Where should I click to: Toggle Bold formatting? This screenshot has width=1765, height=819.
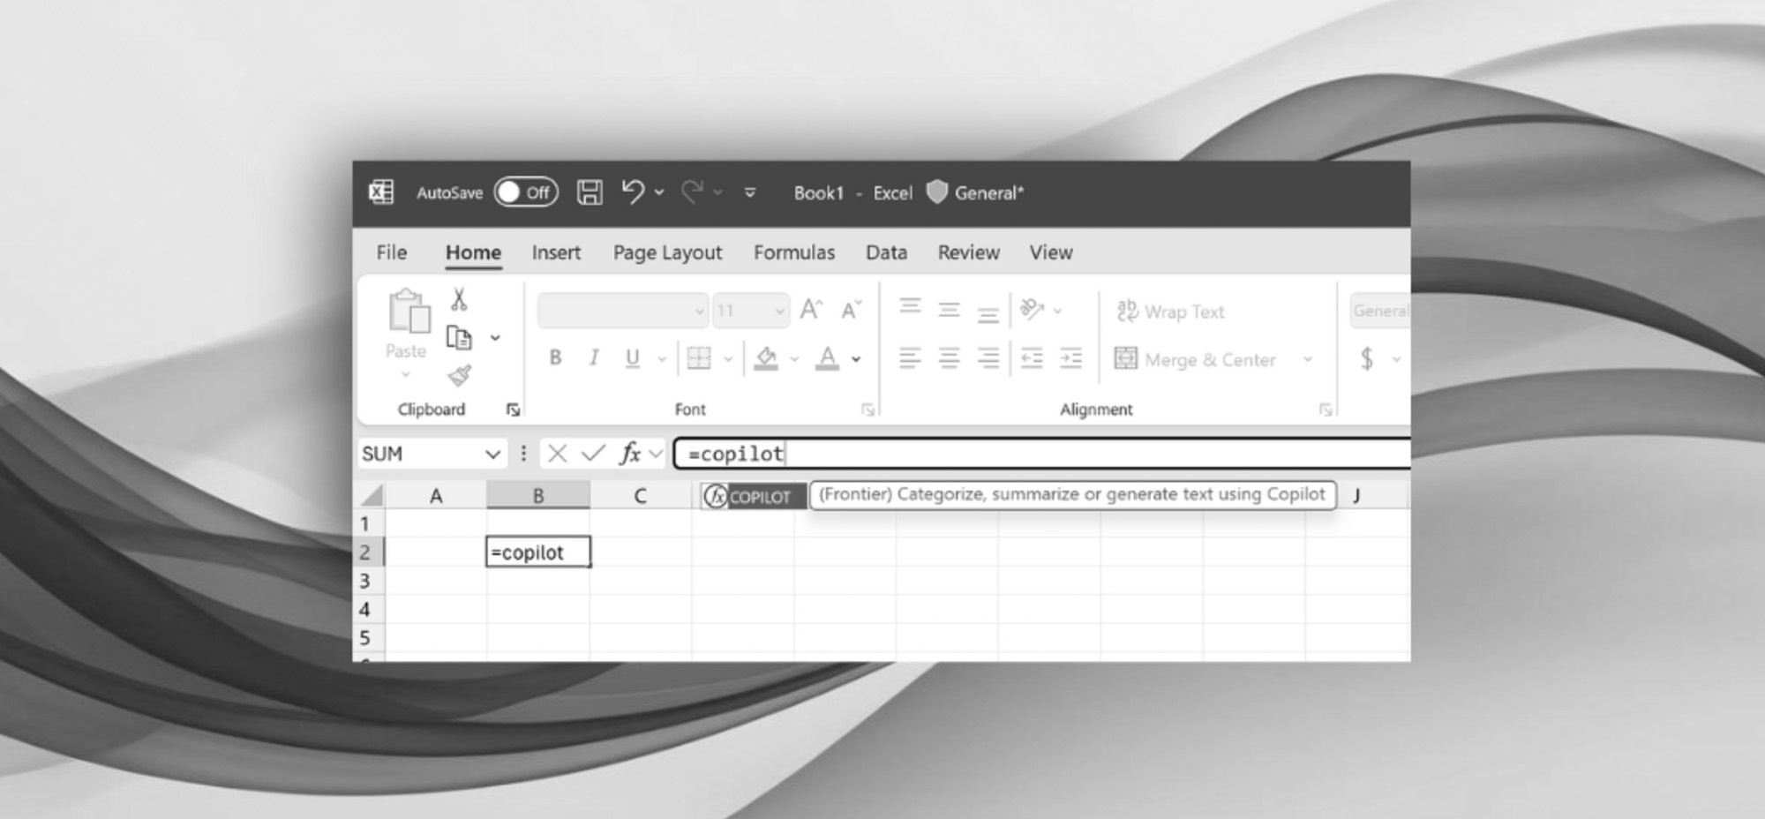(x=555, y=357)
